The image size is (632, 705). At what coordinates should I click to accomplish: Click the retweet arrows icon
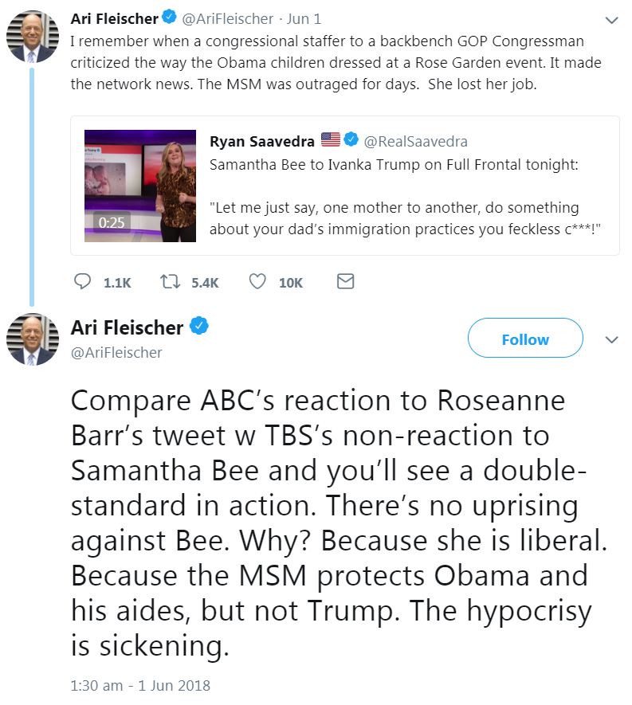[x=169, y=282]
